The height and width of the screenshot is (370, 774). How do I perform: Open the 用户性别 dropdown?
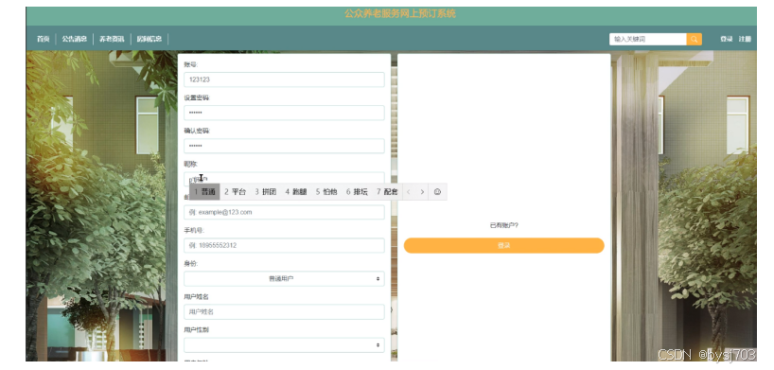(x=284, y=344)
